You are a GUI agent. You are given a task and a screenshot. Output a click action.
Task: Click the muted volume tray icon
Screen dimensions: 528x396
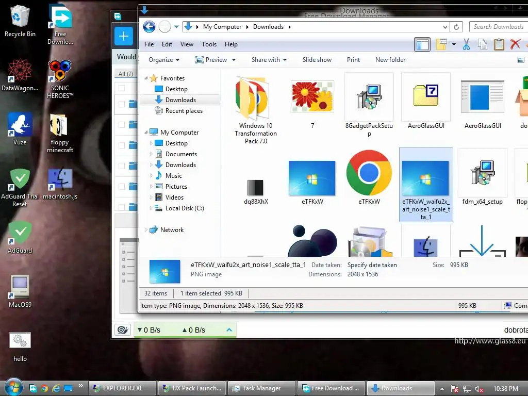pos(479,389)
